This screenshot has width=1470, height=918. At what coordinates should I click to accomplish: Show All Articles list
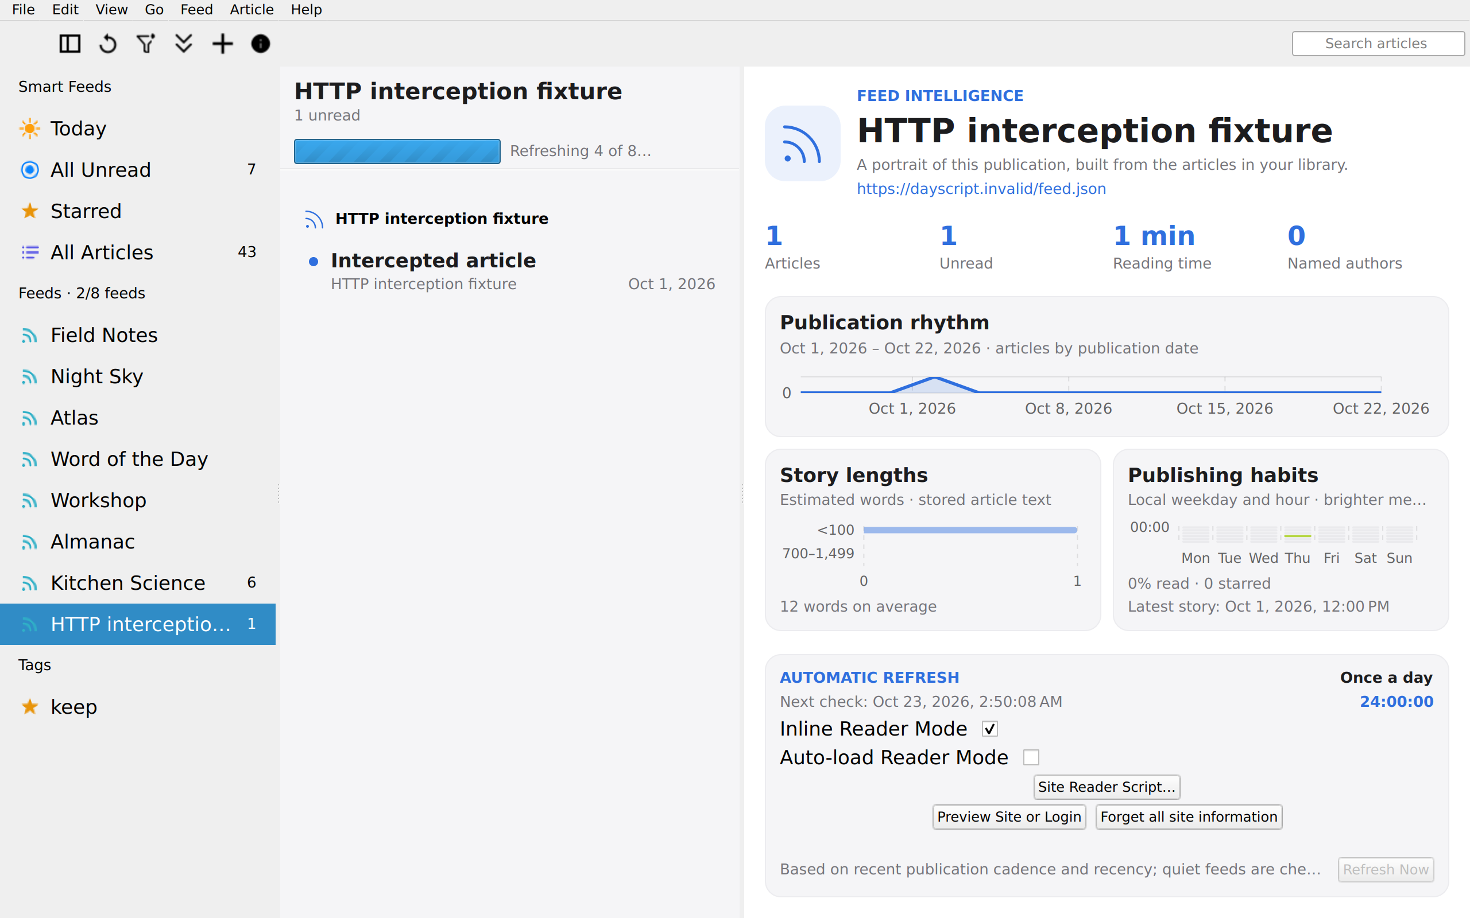pyautogui.click(x=138, y=252)
